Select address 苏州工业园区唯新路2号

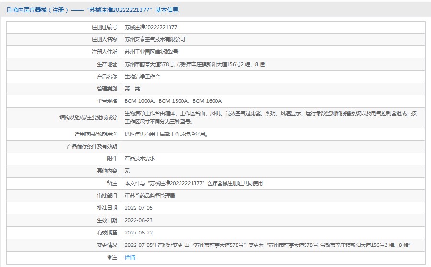click(151, 52)
